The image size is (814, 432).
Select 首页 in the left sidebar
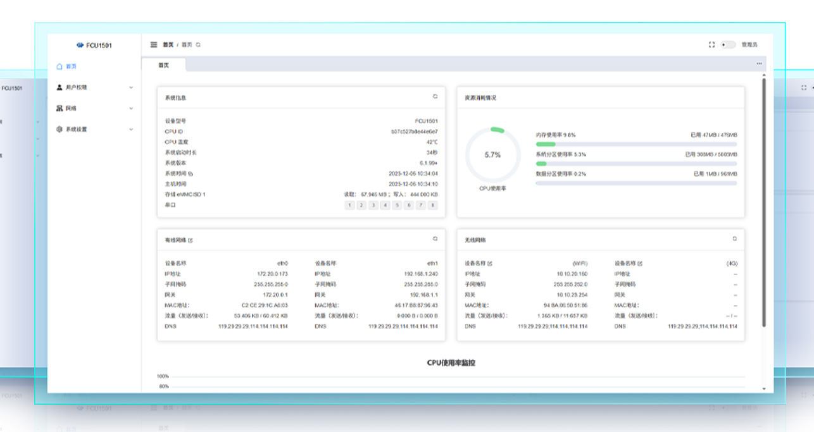pos(71,66)
